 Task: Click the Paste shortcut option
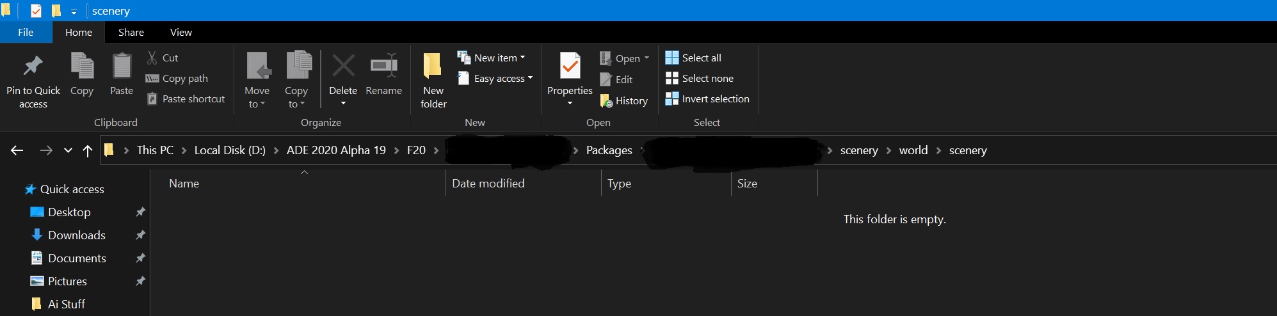pyautogui.click(x=186, y=99)
